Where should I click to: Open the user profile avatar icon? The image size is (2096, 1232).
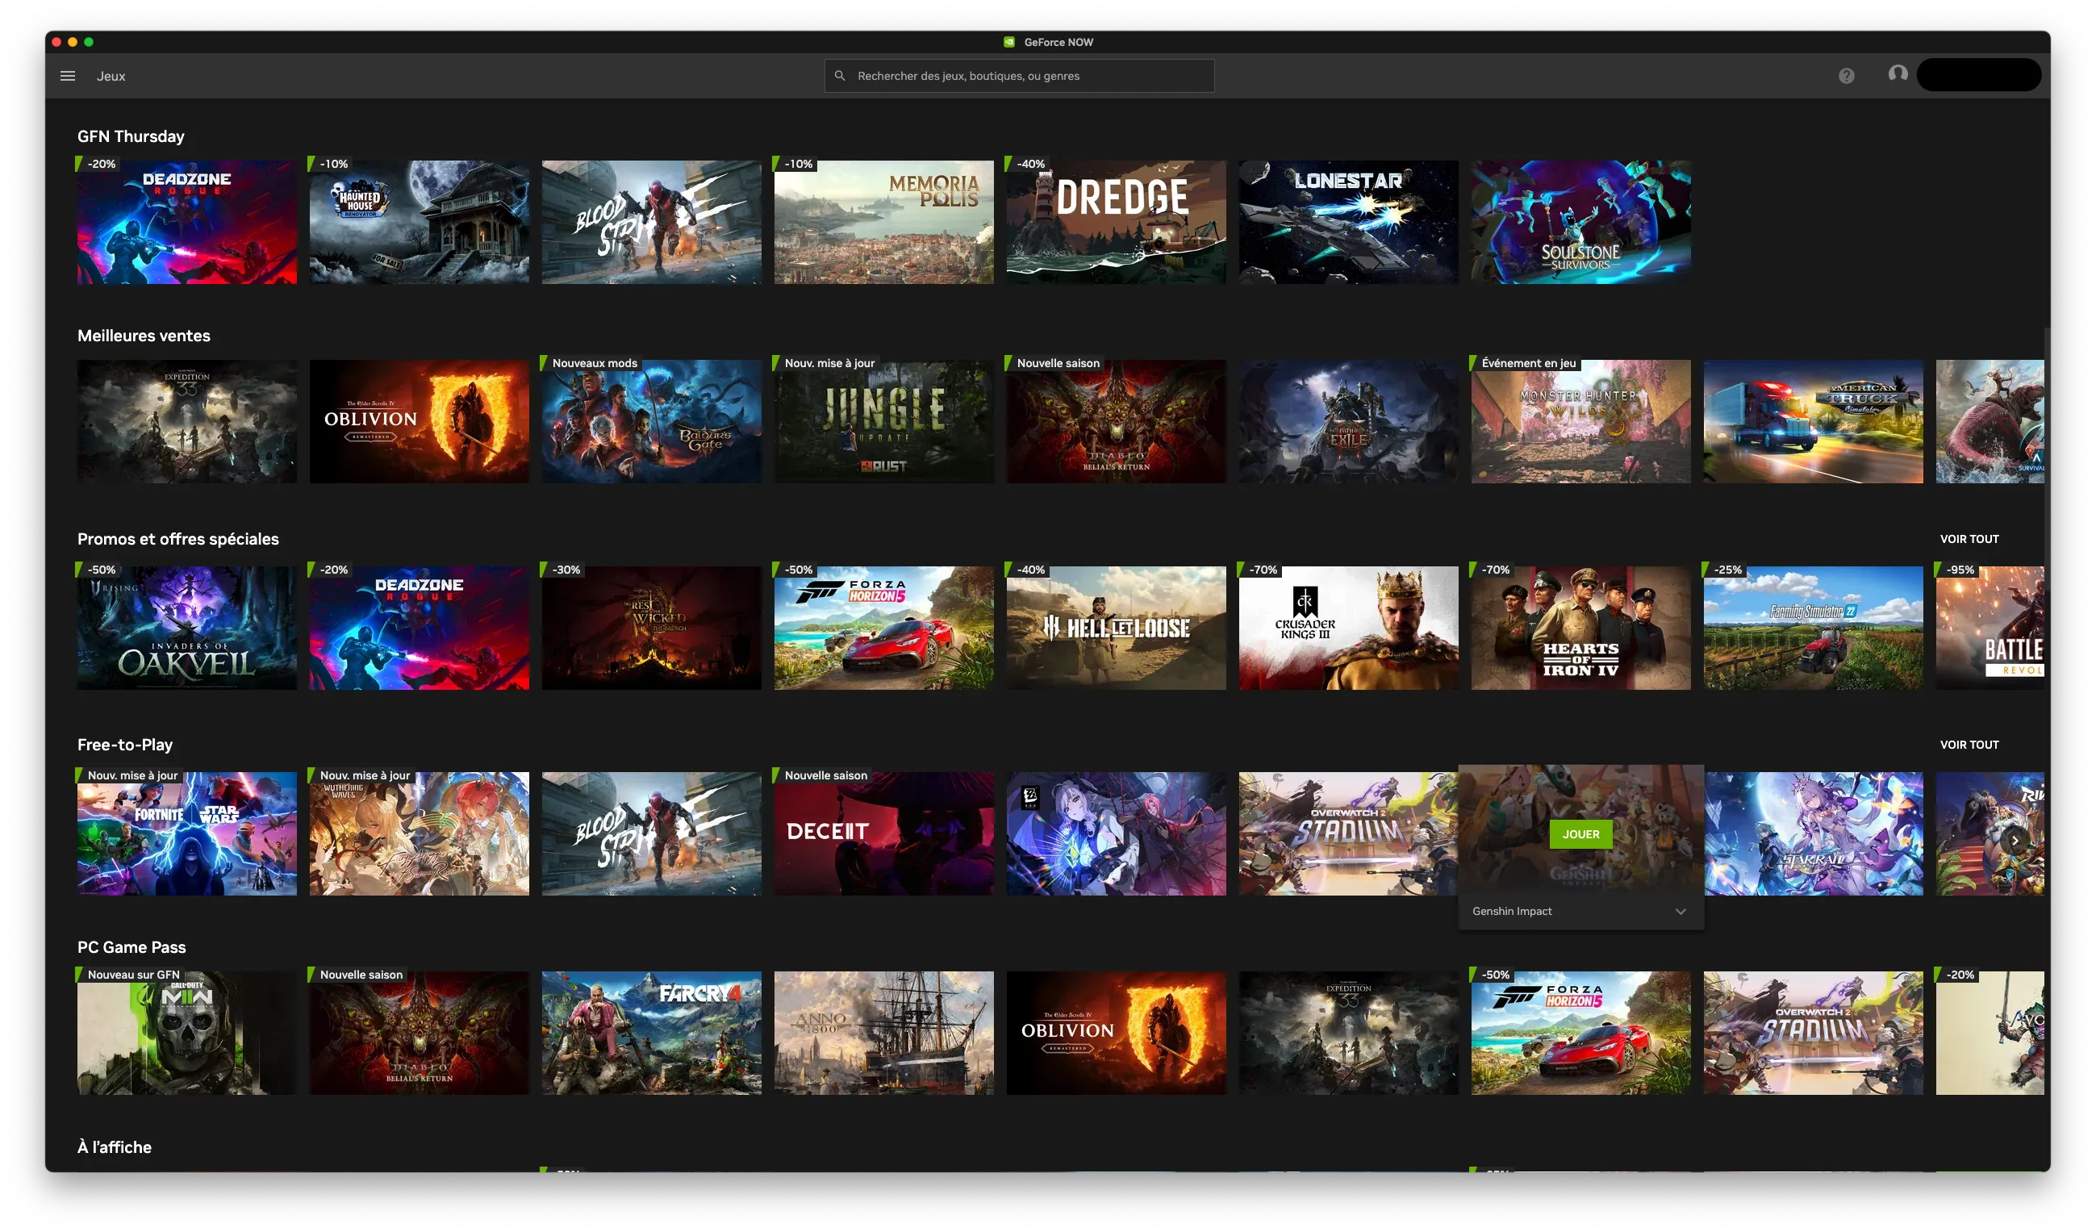click(x=1898, y=75)
